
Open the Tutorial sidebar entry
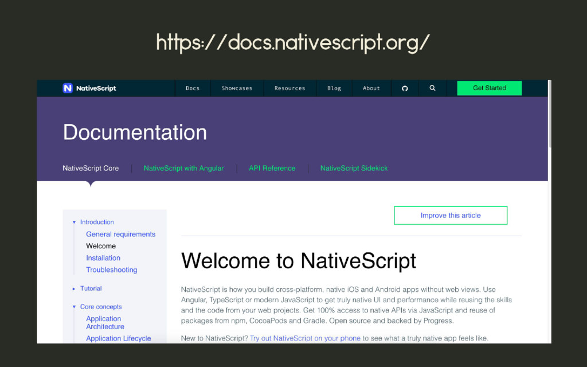[91, 288]
